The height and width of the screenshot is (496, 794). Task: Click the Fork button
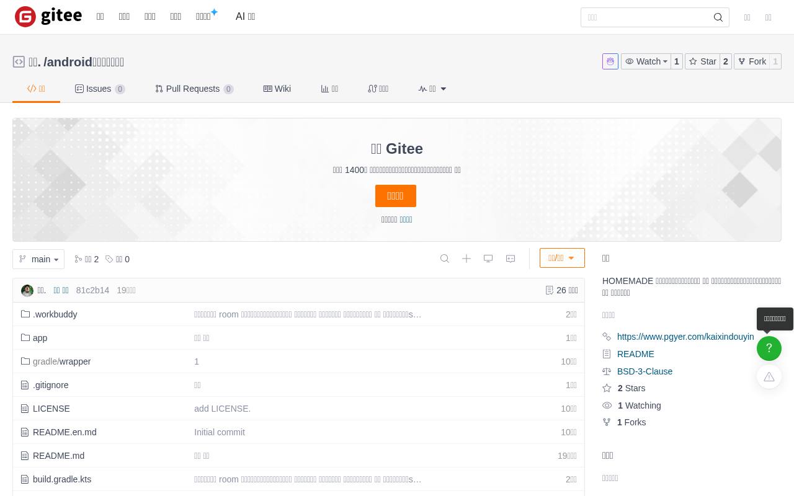coord(752,61)
